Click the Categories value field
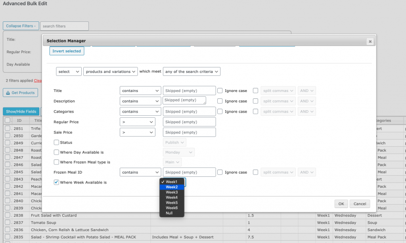 189,111
